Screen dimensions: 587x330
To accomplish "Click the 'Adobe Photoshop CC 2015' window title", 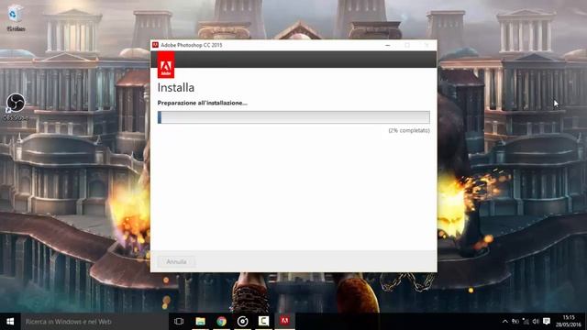I will click(192, 45).
